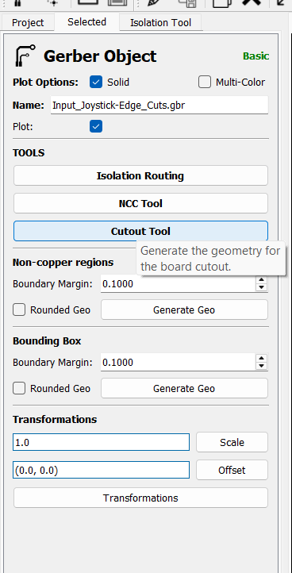Click the black X delete toolbar icon

(x=252, y=2)
